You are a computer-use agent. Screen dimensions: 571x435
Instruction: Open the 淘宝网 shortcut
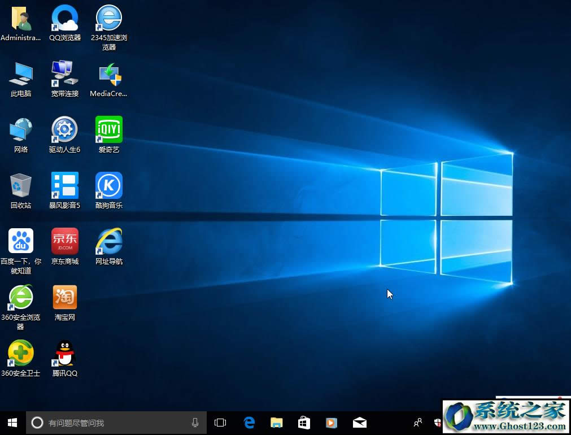[64, 297]
